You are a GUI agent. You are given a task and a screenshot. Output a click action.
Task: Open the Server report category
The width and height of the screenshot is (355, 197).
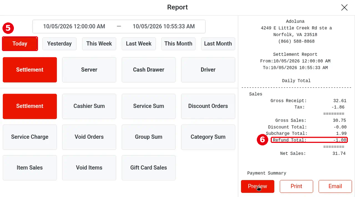tap(89, 70)
